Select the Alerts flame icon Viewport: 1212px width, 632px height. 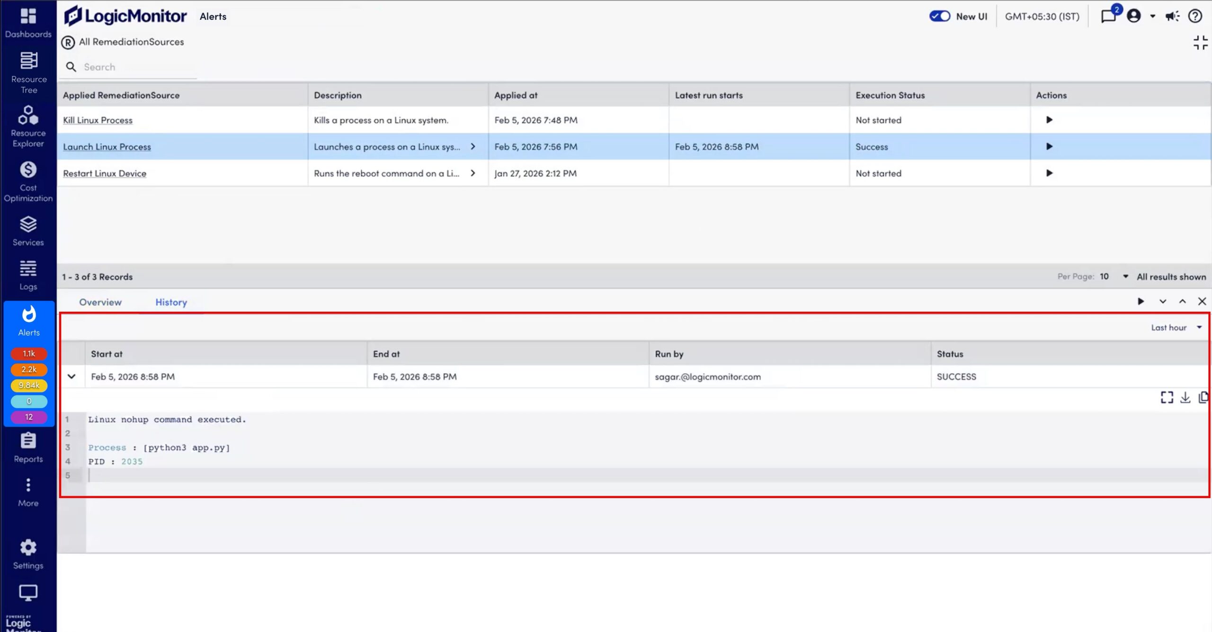point(29,314)
